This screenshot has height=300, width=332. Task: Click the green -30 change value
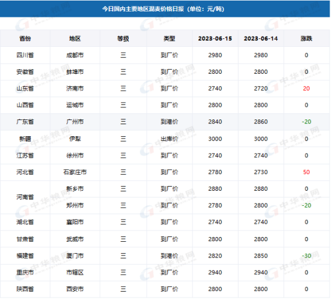point(306,256)
